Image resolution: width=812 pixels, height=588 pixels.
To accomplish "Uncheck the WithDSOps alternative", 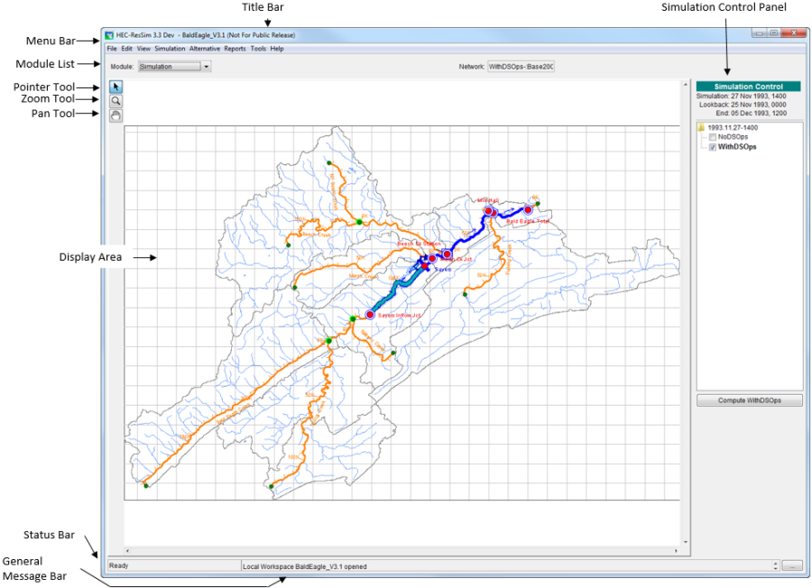I will tap(713, 147).
